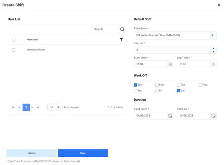The height and width of the screenshot is (165, 224).
Task: Open the Valid From calendar picker
Action: coord(170,116)
